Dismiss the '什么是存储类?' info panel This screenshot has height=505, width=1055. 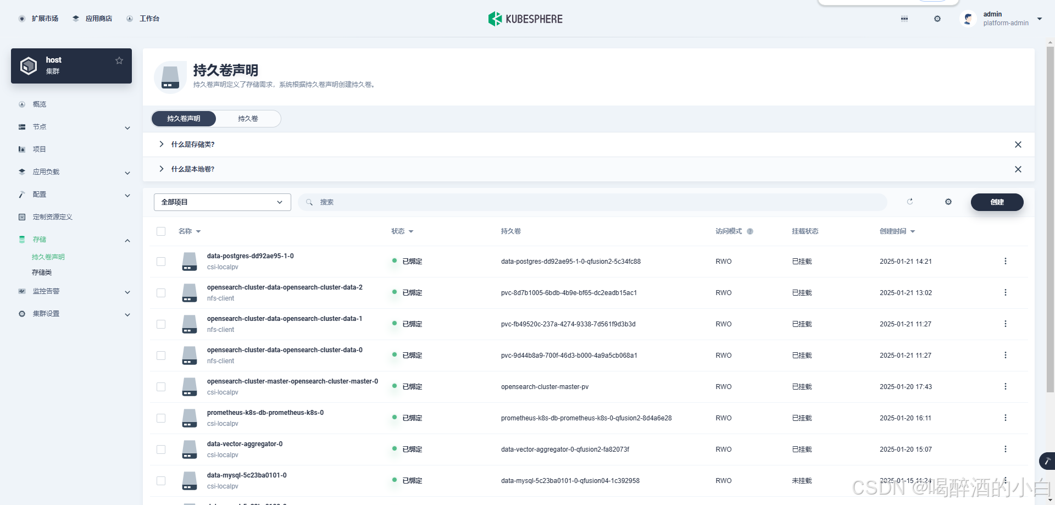click(x=1018, y=145)
